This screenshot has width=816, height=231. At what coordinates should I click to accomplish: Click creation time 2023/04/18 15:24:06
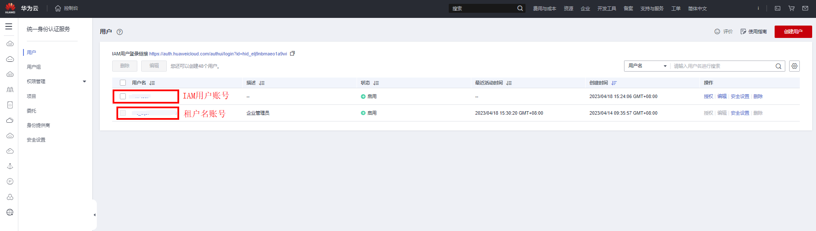(623, 96)
